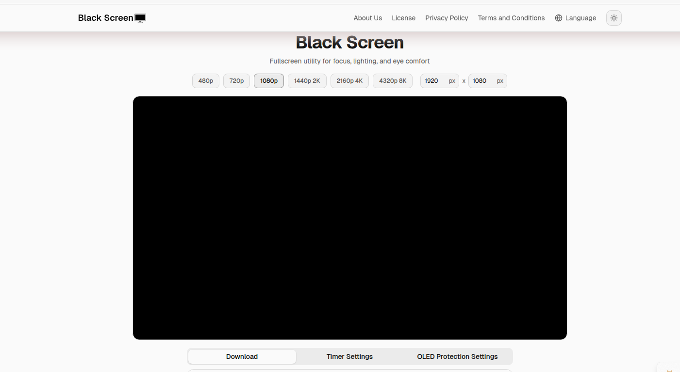Screen dimensions: 680x372
Task: View the Privacy Policy
Action: [447, 18]
